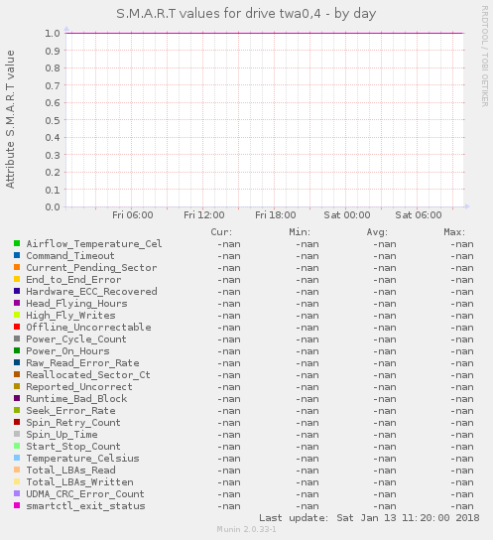
Task: Click the Fri 06:00 time axis label
Action: tap(133, 214)
